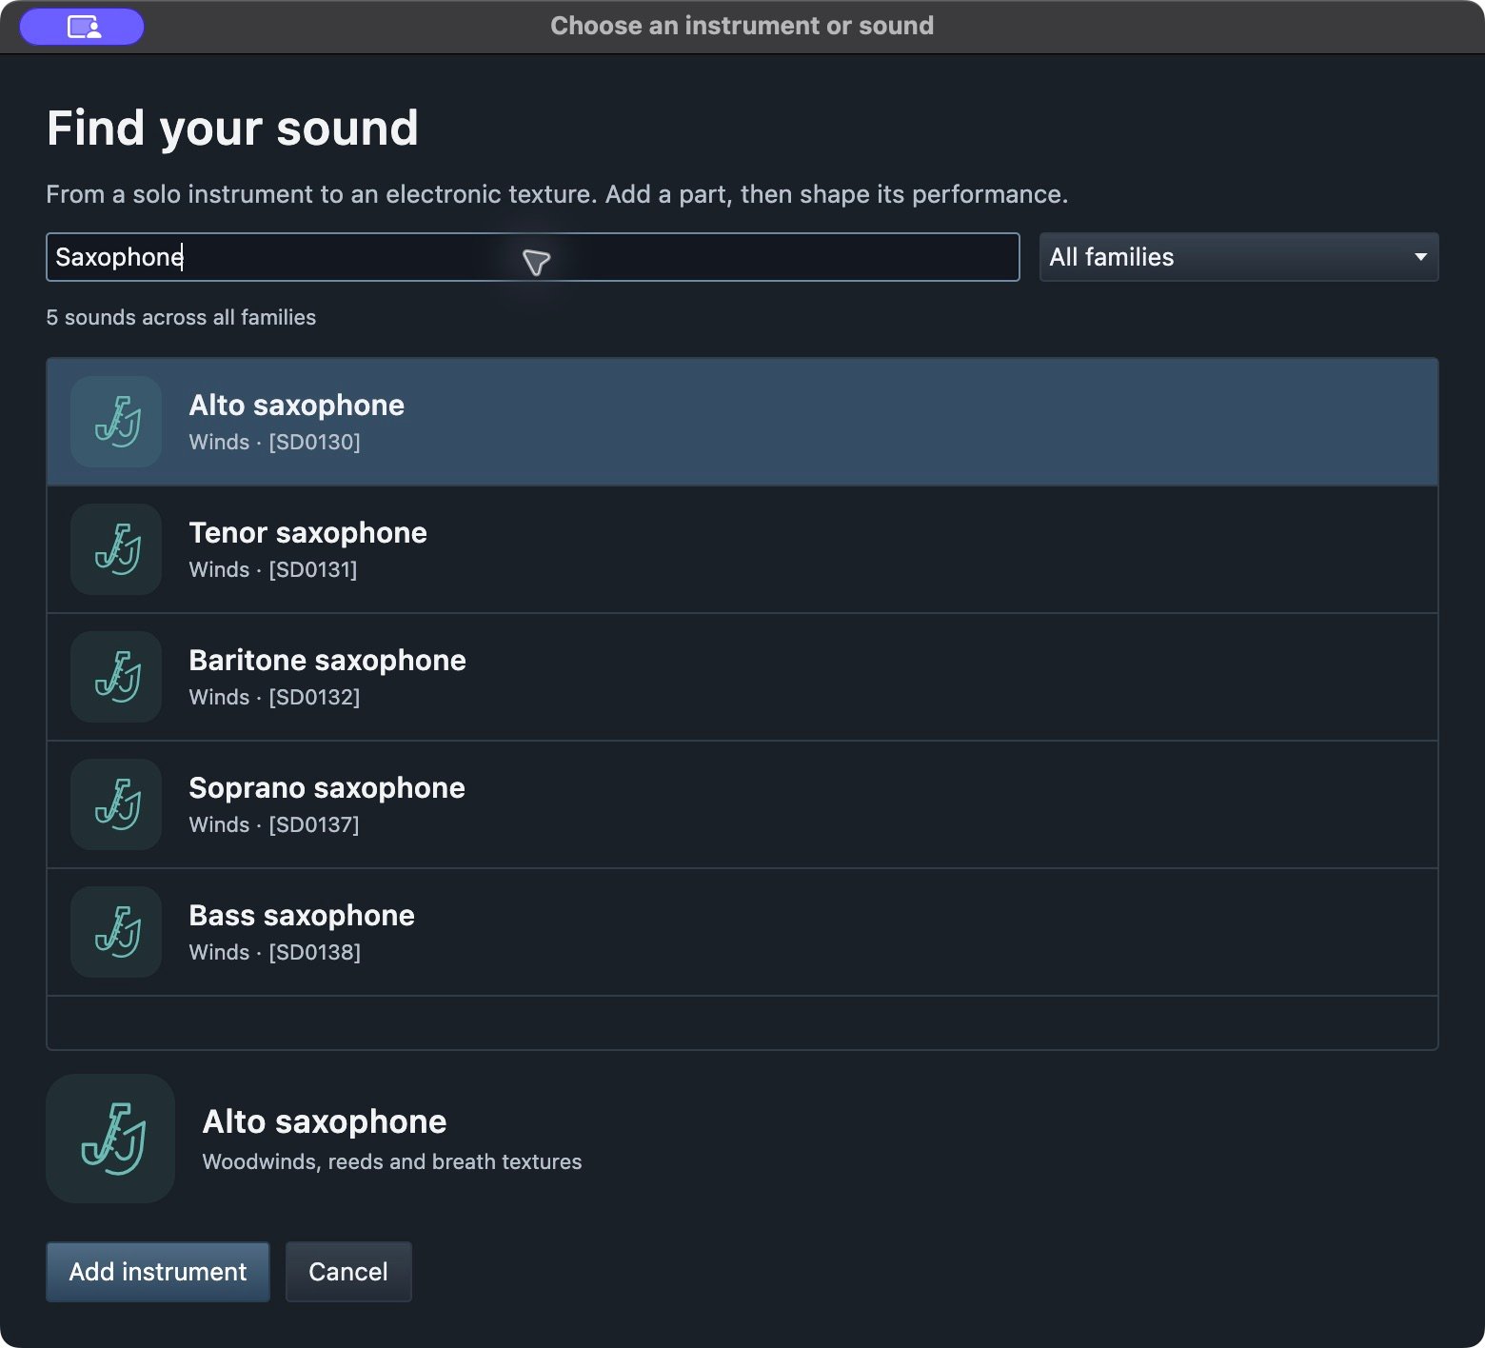1485x1348 pixels.
Task: Click the Add instrument button
Action: click(x=158, y=1272)
